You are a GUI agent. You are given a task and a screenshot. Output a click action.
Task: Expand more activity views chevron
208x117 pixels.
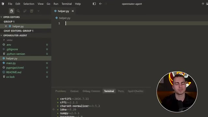pyautogui.click(x=38, y=11)
